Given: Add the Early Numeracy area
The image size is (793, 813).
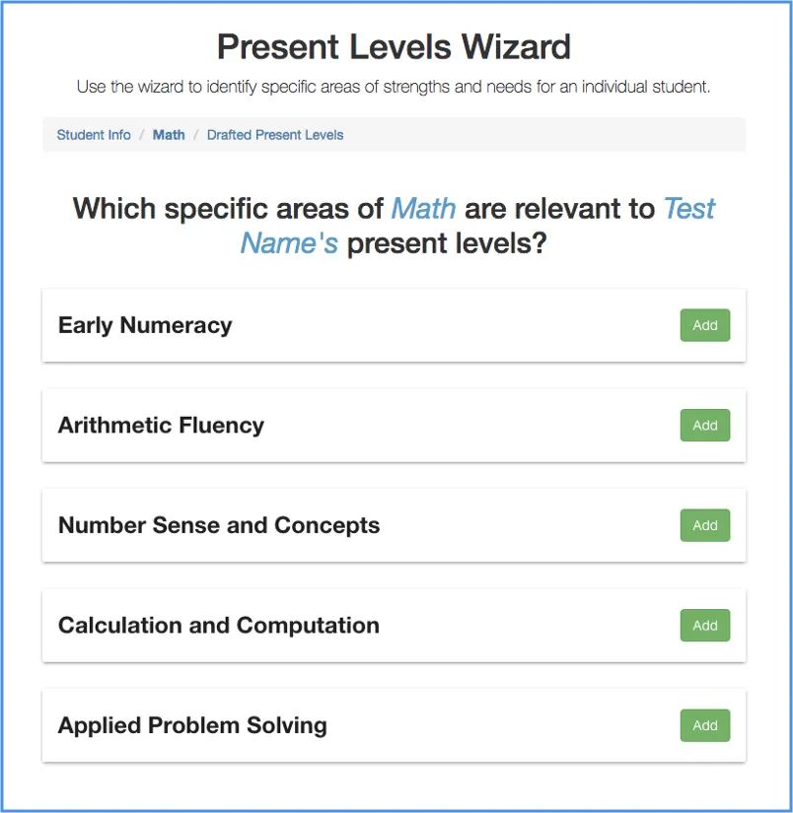Looking at the screenshot, I should tap(704, 325).
